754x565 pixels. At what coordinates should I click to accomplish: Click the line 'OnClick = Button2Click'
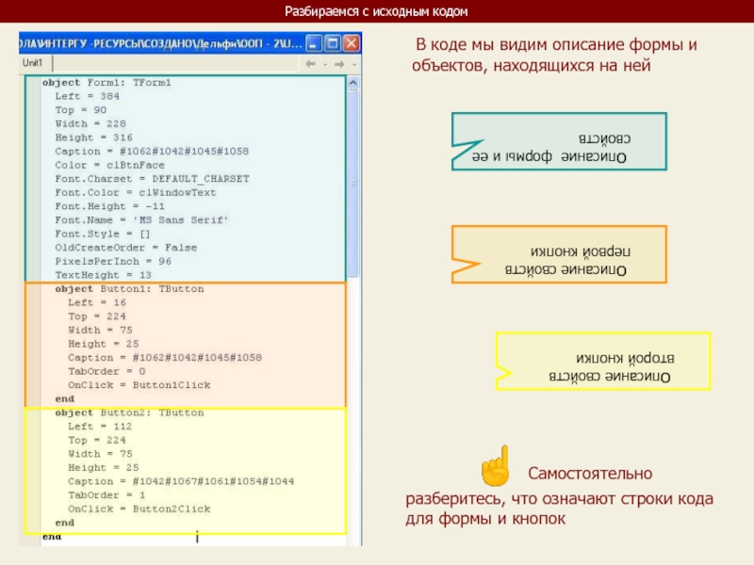coord(139,509)
